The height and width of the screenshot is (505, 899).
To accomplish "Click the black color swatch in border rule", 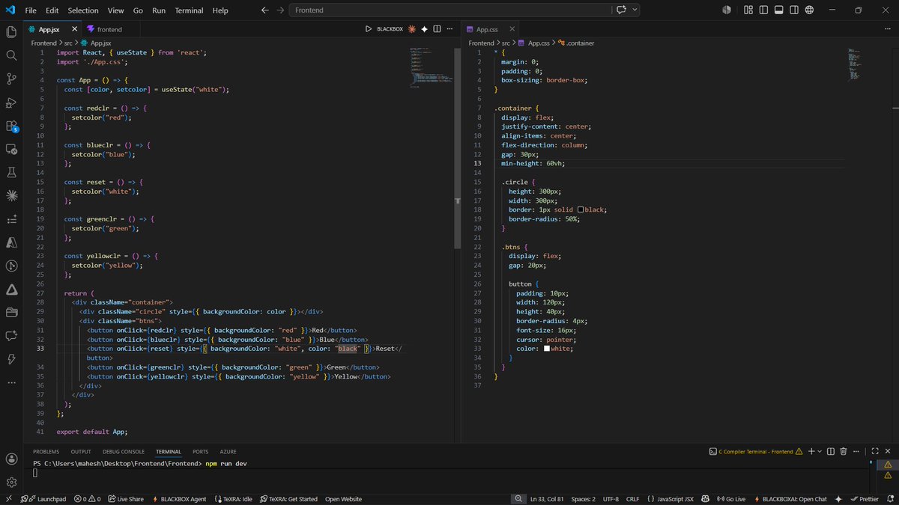I will coord(580,209).
